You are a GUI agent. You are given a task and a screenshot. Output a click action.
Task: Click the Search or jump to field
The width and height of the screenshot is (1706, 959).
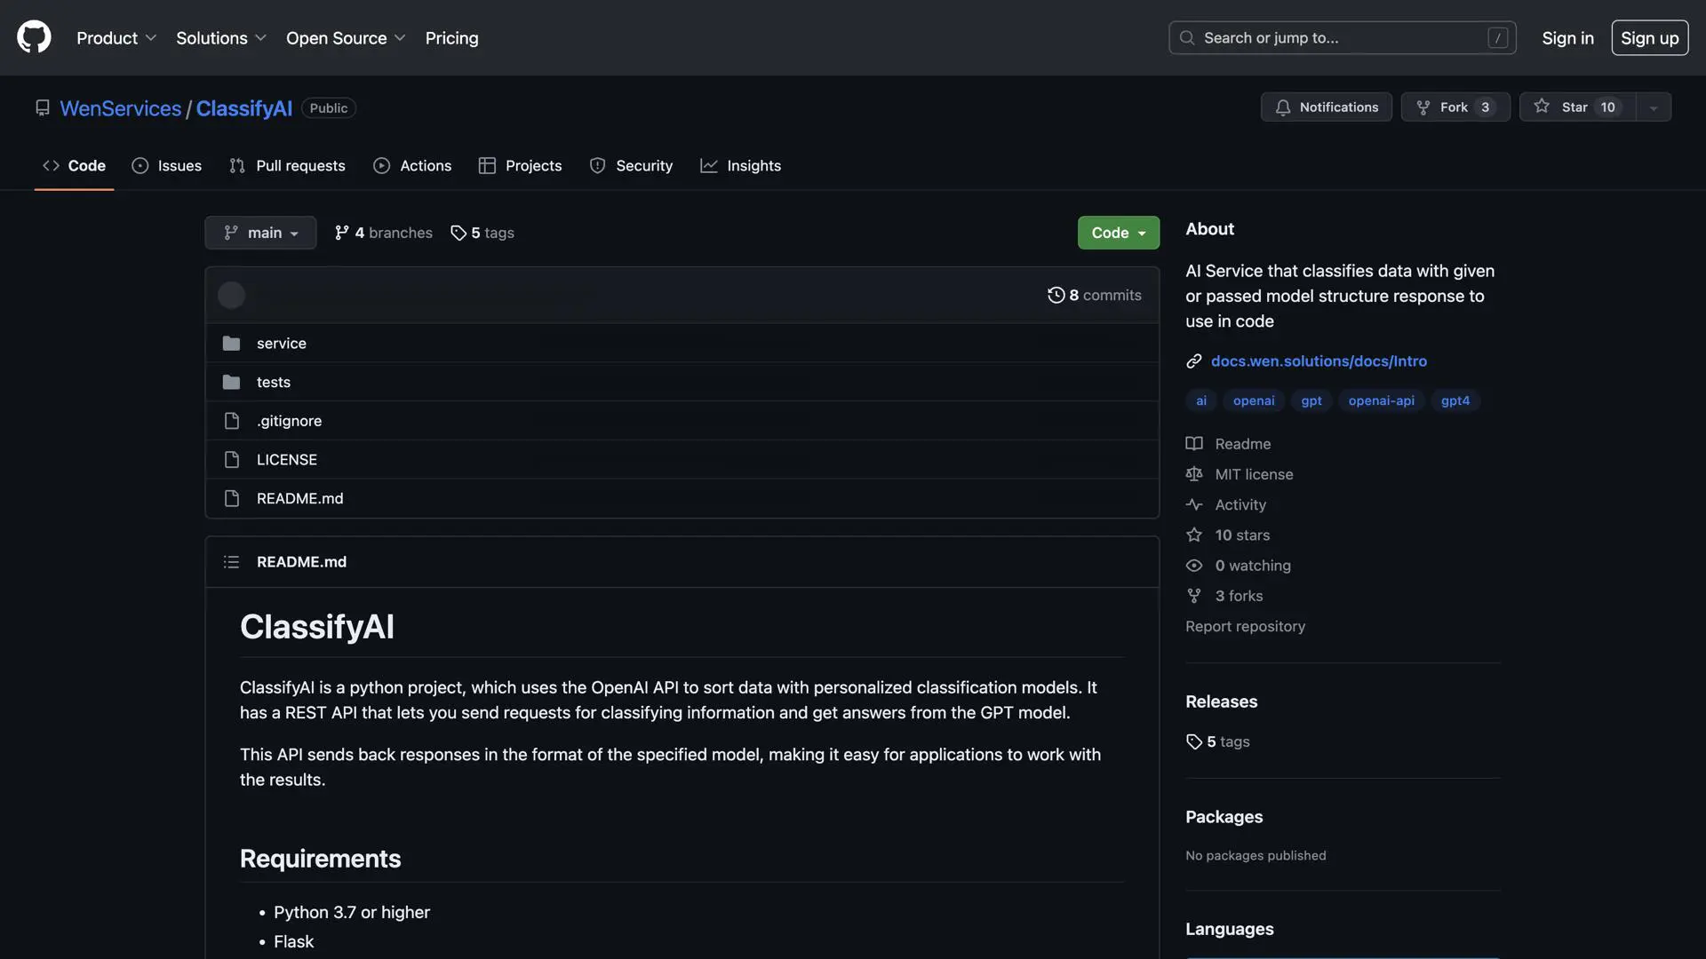pos(1342,38)
